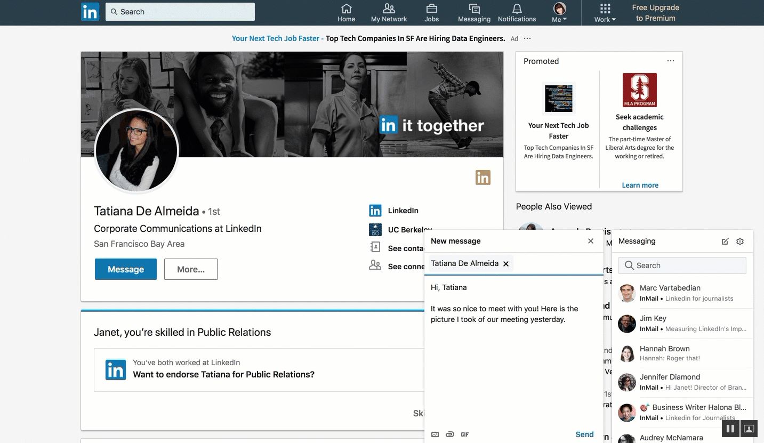The image size is (764, 443).
Task: Open the Stanford MLA Program ad logo
Action: [640, 90]
